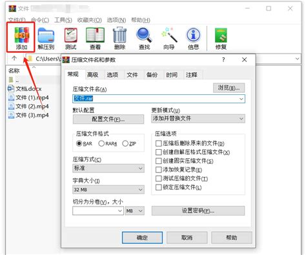Go up one folder level arrow
This screenshot has height=255, width=306.
coord(14,58)
